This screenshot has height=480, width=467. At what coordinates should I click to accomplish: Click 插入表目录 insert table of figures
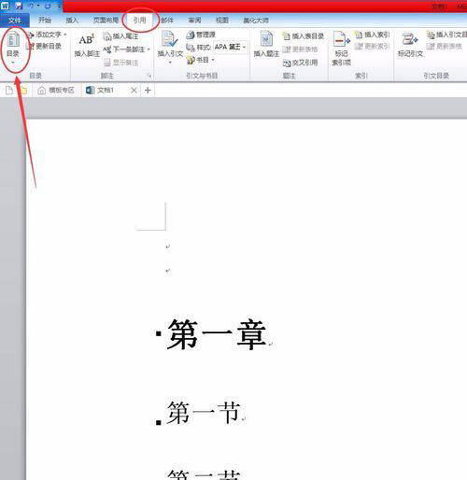click(x=304, y=36)
